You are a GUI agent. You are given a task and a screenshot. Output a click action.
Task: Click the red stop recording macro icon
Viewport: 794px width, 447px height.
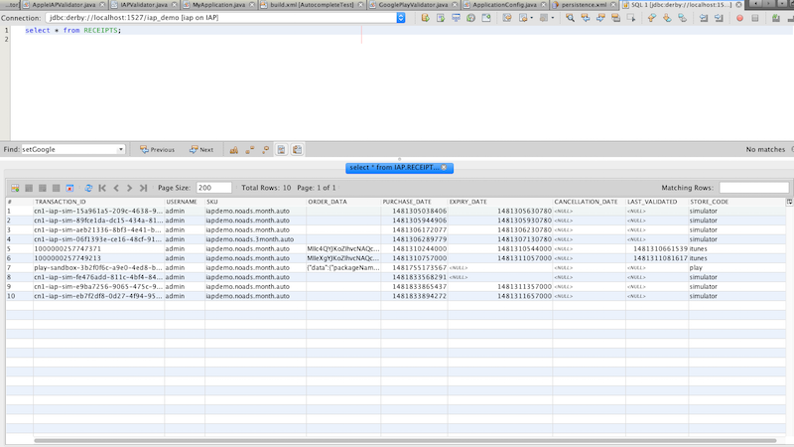point(739,18)
